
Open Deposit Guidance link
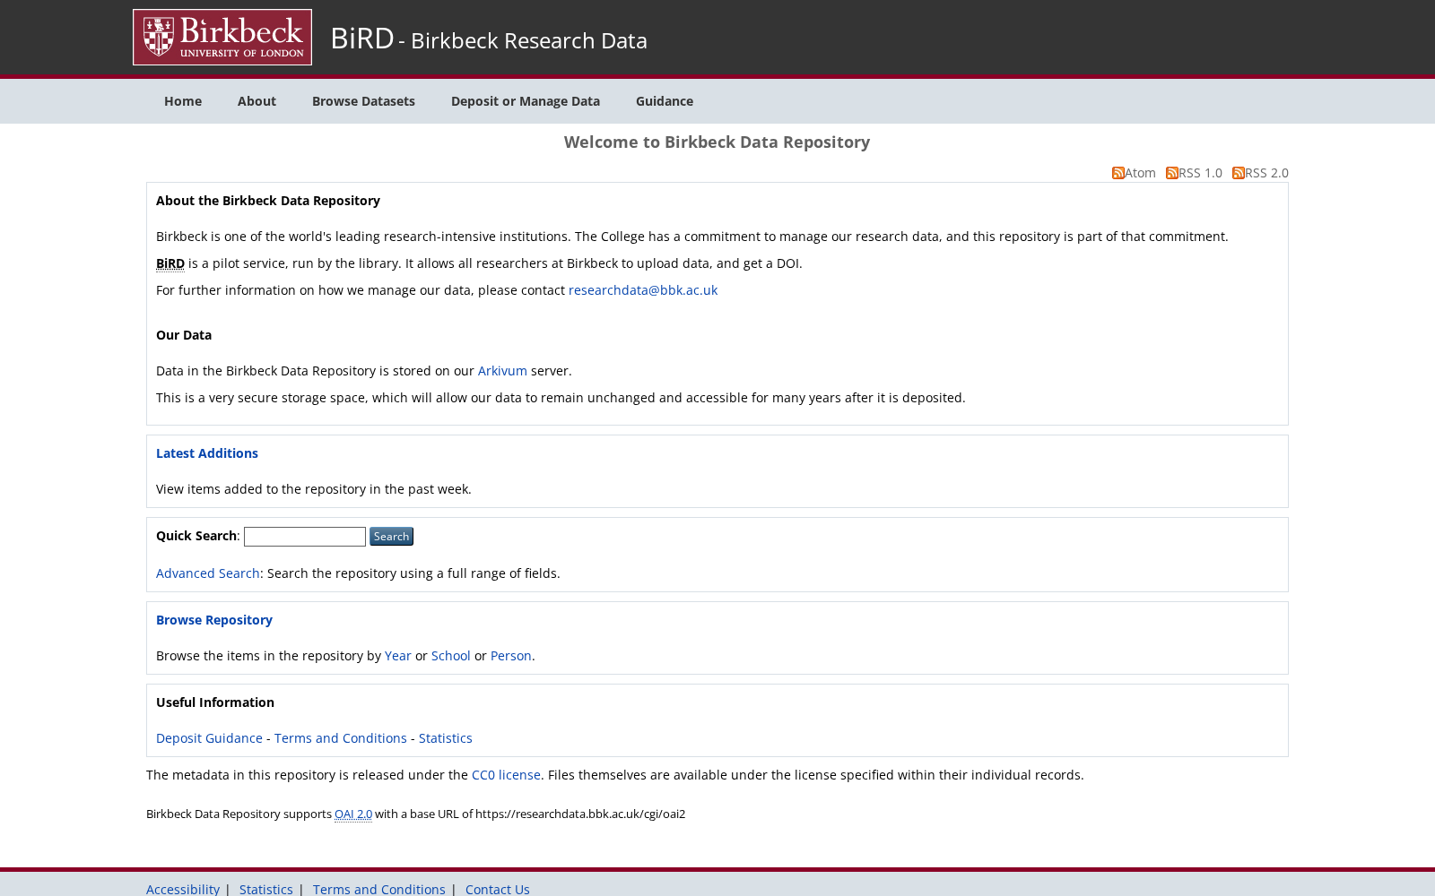[209, 738]
